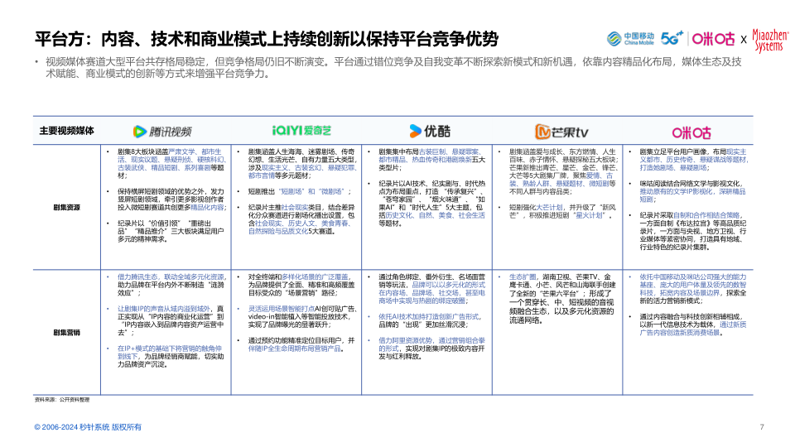Click the 优酷 logo in the table header
The image size is (795, 447).
tap(430, 132)
